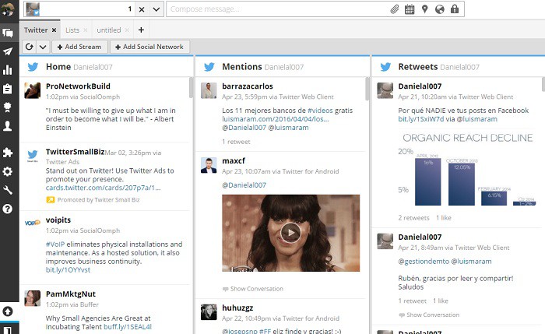Refresh streams with the refresh icon
This screenshot has height=334, width=545.
[x=30, y=47]
